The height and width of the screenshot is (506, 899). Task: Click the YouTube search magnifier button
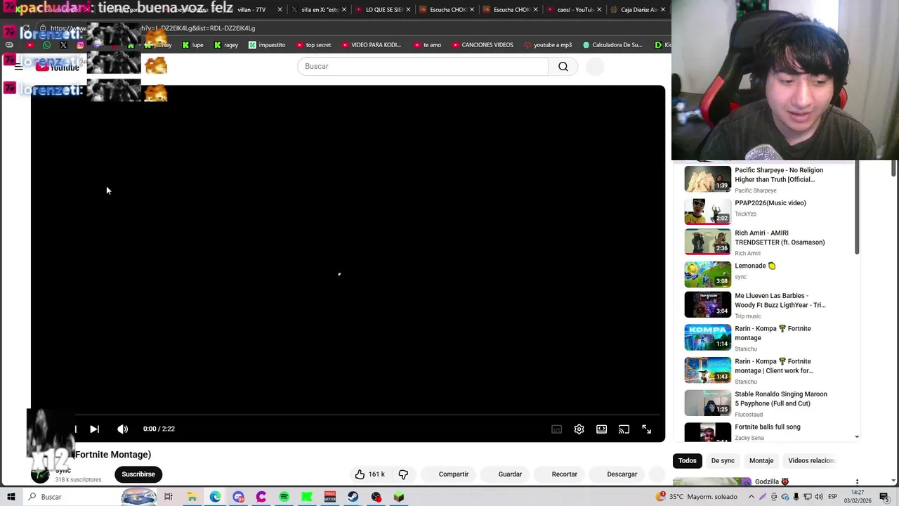pyautogui.click(x=563, y=67)
